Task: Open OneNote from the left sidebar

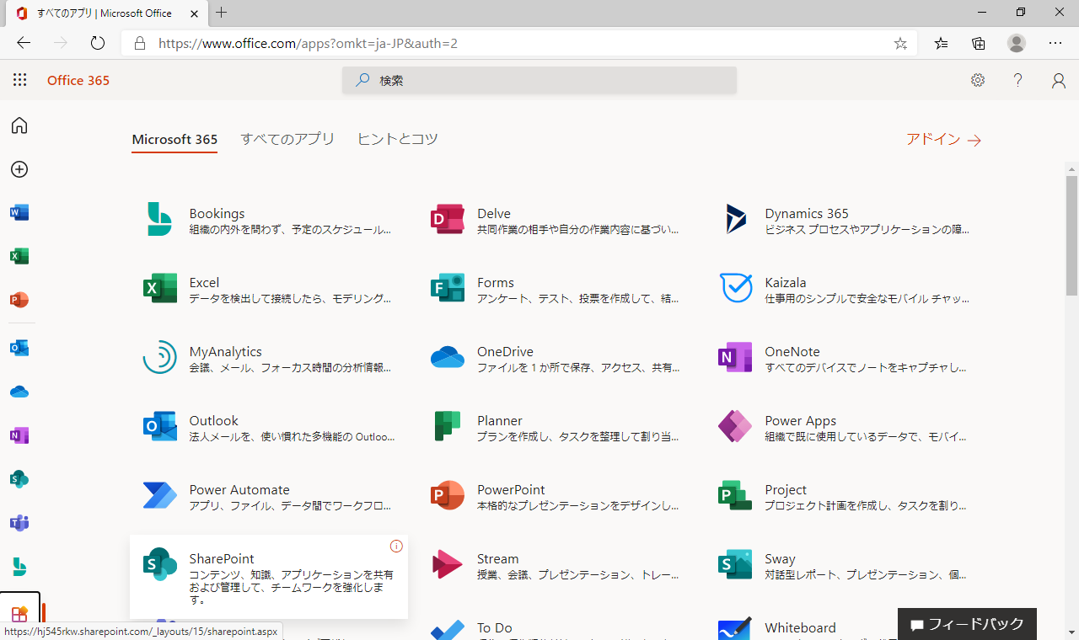Action: (x=19, y=435)
